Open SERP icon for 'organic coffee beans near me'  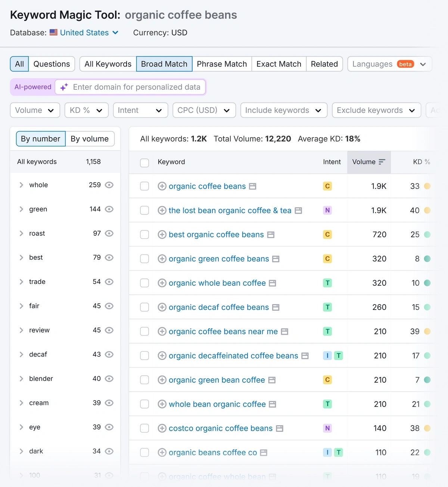pyautogui.click(x=284, y=332)
